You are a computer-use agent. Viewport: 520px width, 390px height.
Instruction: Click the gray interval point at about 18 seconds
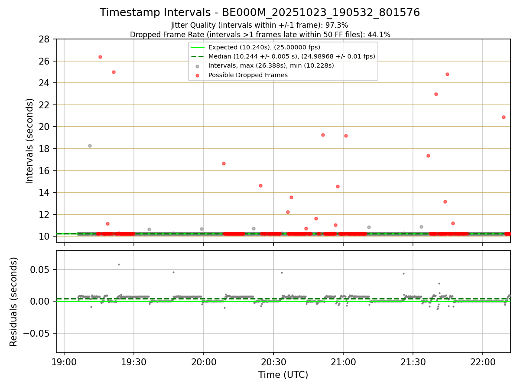90,146
